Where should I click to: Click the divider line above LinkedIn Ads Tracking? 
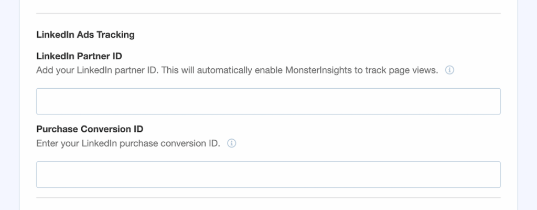(x=268, y=13)
